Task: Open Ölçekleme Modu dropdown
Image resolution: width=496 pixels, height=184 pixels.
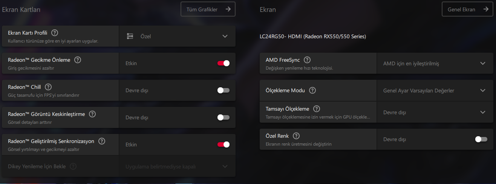Action: click(435, 90)
